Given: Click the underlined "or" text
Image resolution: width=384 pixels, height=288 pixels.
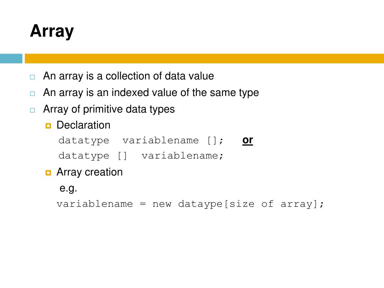Looking at the screenshot, I should (247, 140).
